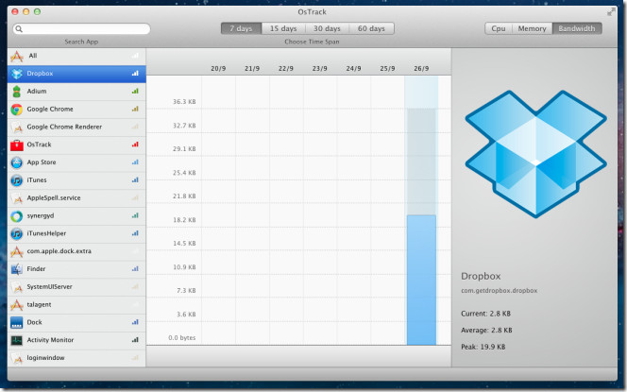Image resolution: width=627 pixels, height=392 pixels.
Task: Click the 0.0 bytes axis label
Action: pyautogui.click(x=182, y=337)
